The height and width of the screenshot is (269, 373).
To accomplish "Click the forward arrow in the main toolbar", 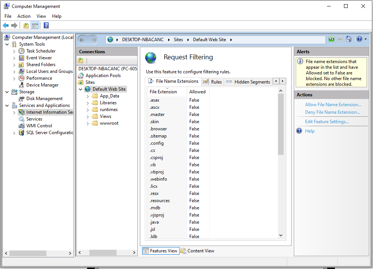I will 14,25.
